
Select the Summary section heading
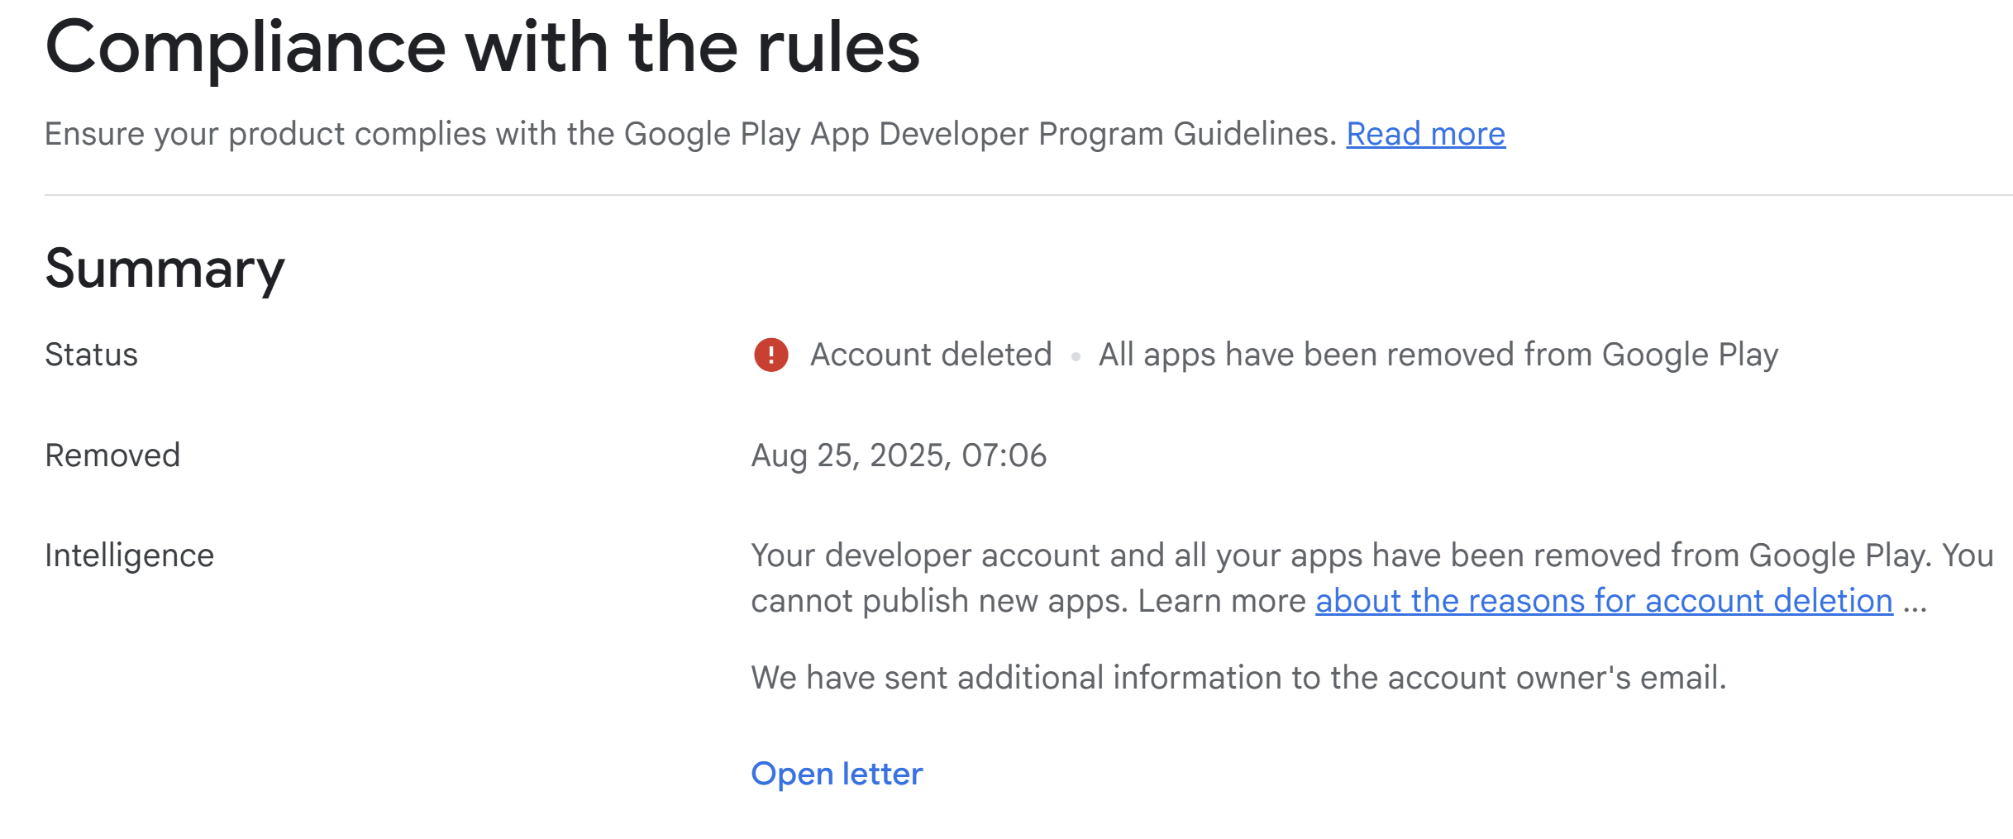point(165,269)
